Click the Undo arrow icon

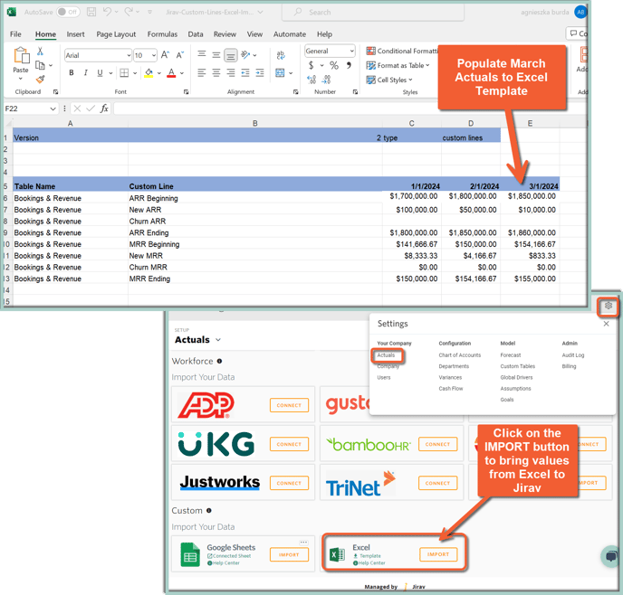[x=107, y=12]
